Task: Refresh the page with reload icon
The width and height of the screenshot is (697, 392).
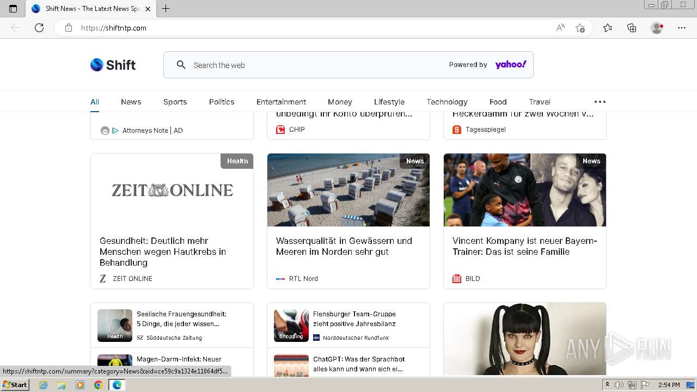Action: coord(39,28)
